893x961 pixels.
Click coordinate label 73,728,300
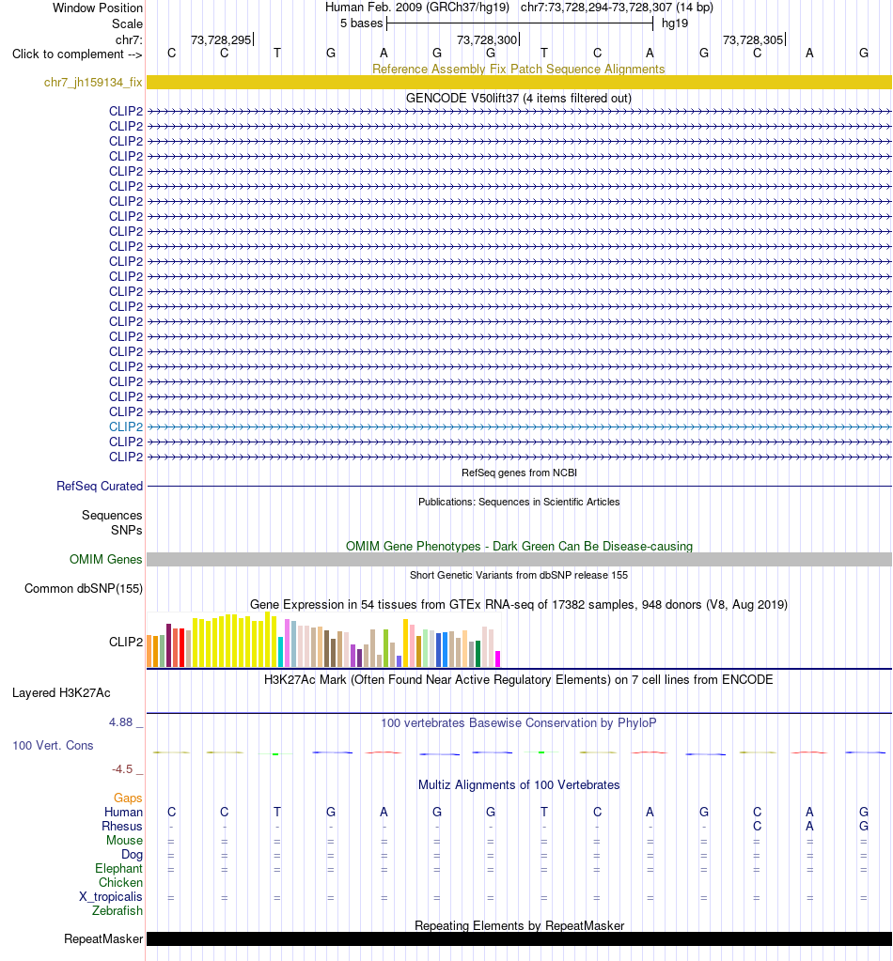tap(487, 39)
